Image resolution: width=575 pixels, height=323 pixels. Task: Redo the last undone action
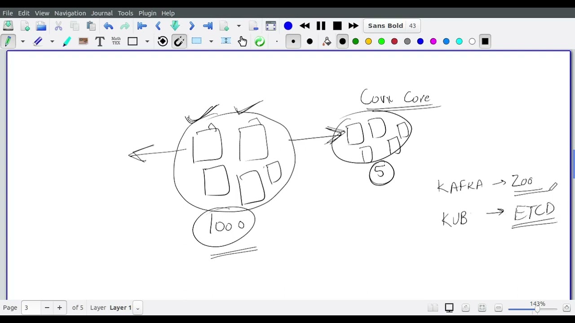tap(125, 26)
